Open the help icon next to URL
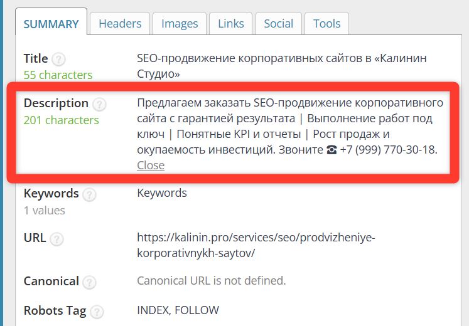 point(57,239)
